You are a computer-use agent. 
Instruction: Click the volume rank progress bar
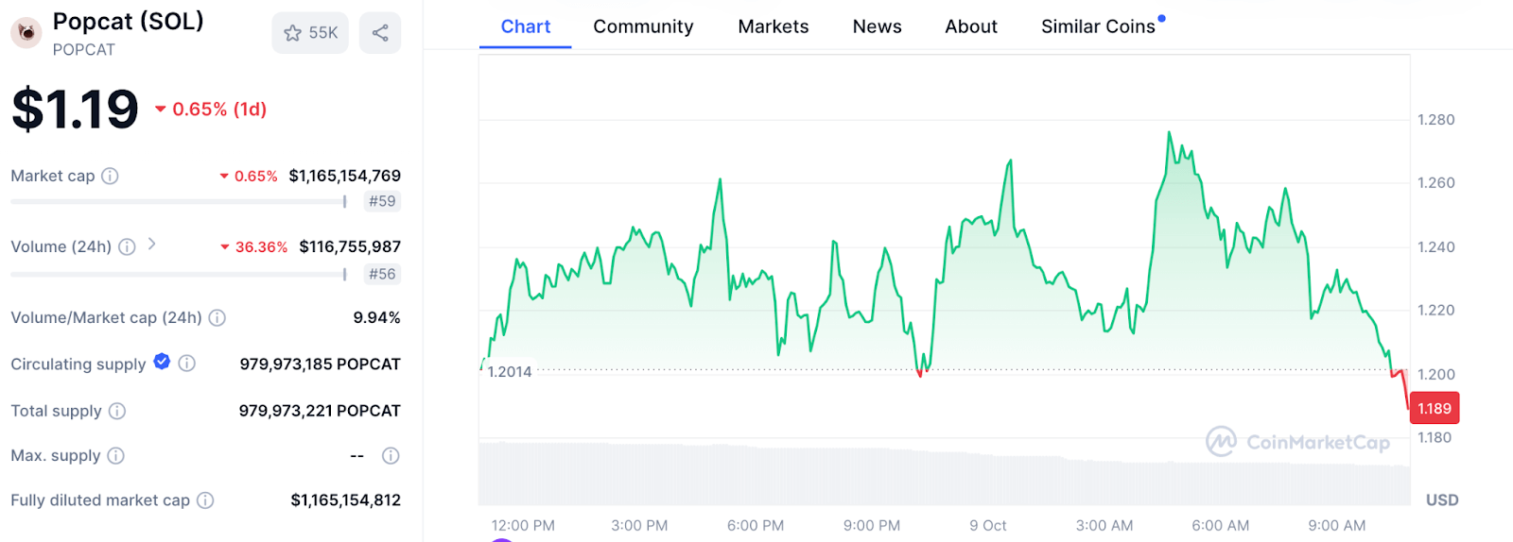(179, 274)
